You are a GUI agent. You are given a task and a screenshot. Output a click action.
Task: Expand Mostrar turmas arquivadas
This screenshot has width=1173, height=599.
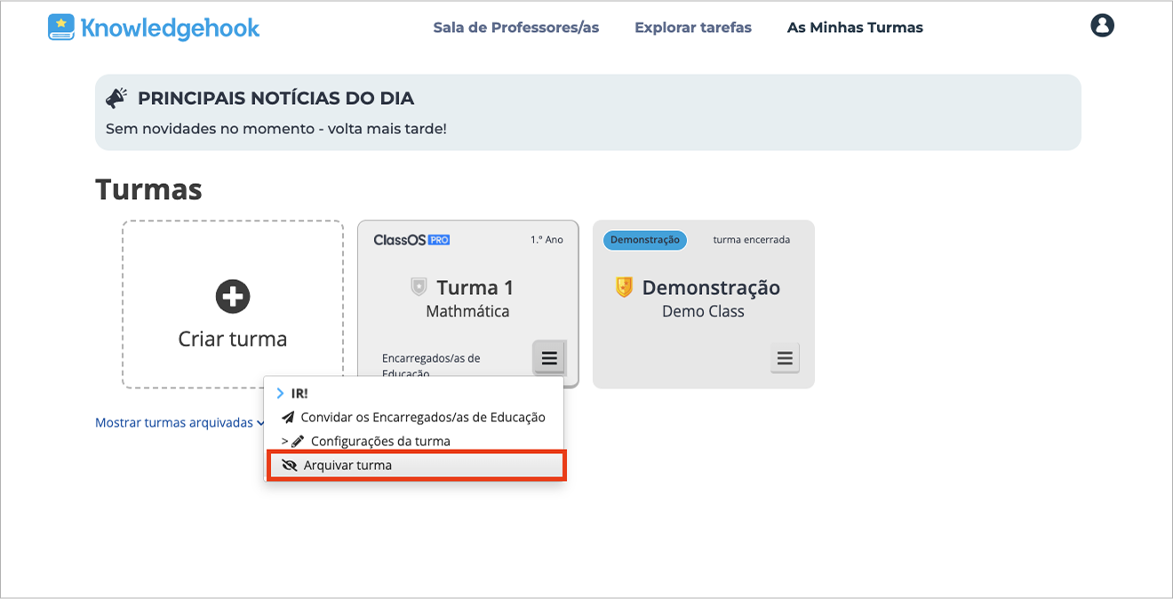180,423
